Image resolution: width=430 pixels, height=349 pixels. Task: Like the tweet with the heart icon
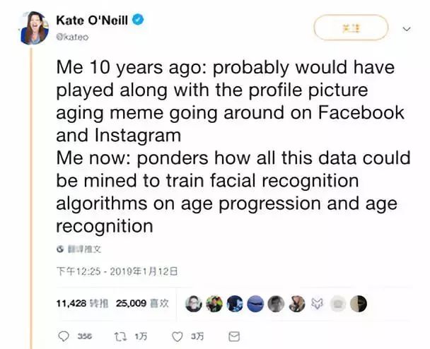[x=178, y=336]
